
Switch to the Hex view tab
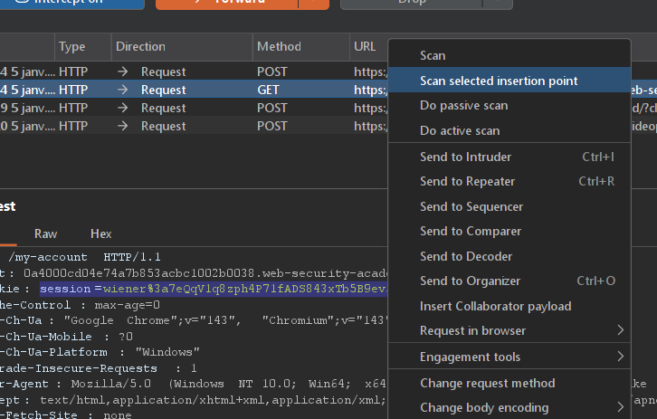point(101,233)
